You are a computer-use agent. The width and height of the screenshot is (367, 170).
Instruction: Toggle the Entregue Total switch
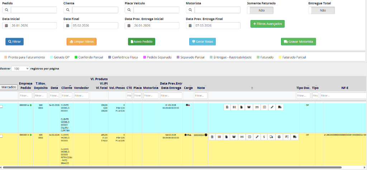coord(321,10)
